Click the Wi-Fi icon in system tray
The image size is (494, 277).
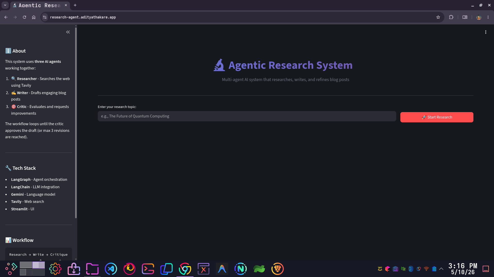coord(426,269)
